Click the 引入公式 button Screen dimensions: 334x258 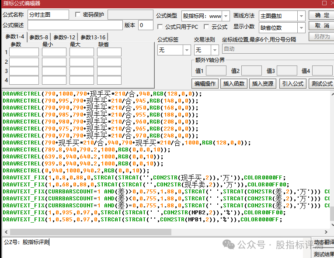pos(293,83)
